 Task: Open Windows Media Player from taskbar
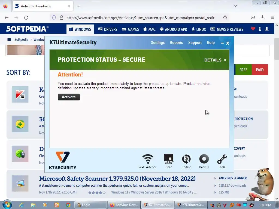tap(45, 205)
